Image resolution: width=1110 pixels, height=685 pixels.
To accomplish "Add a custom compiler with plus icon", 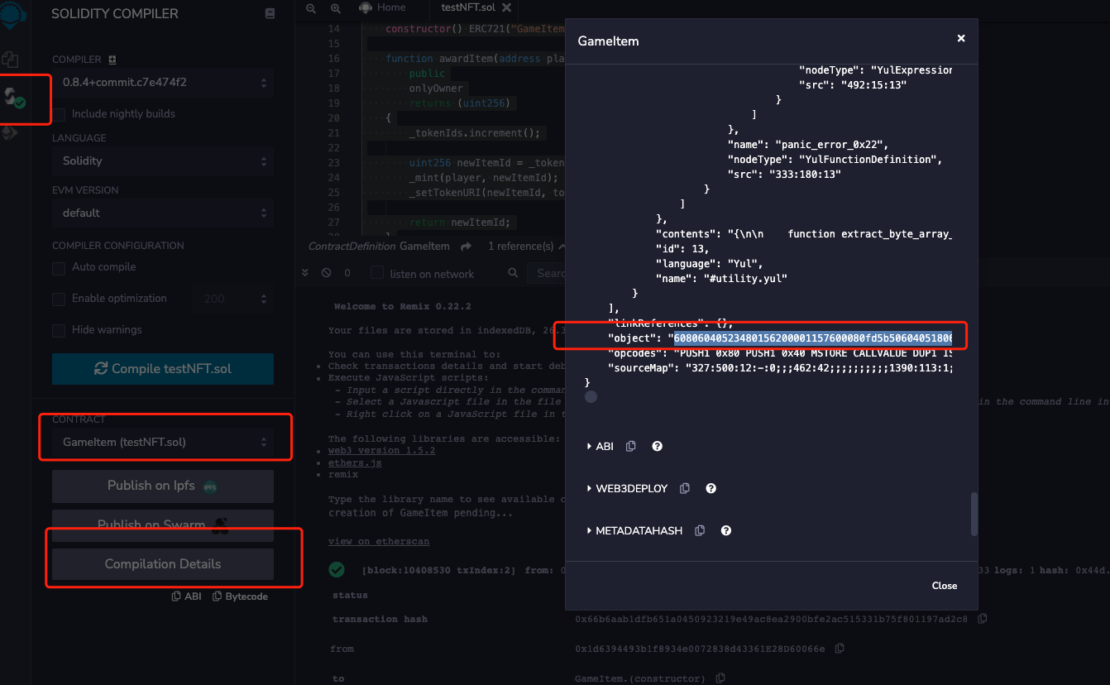I will click(112, 60).
